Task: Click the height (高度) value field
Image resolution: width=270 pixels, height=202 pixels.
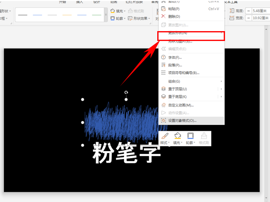Action: click(x=261, y=11)
